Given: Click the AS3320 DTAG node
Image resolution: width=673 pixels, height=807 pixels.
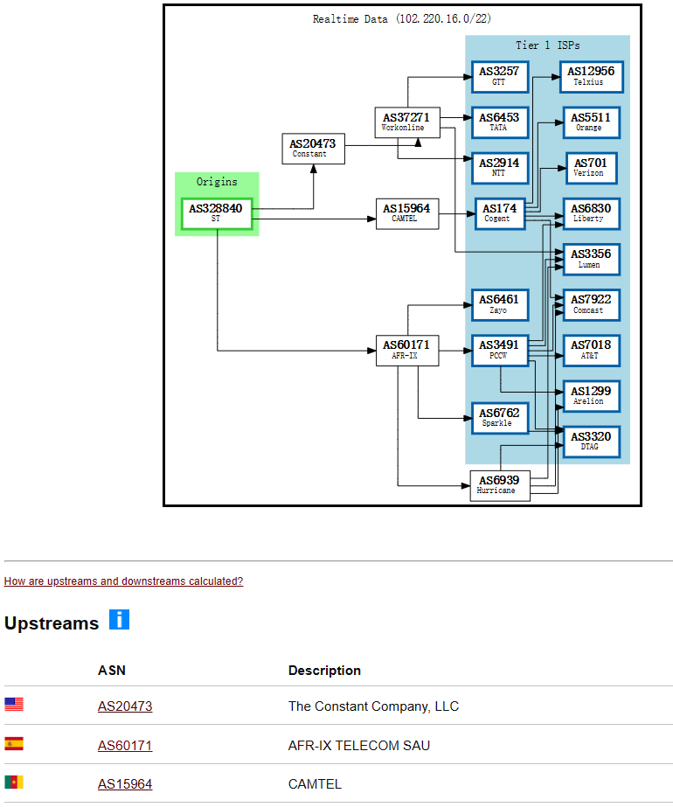Looking at the screenshot, I should pyautogui.click(x=591, y=441).
